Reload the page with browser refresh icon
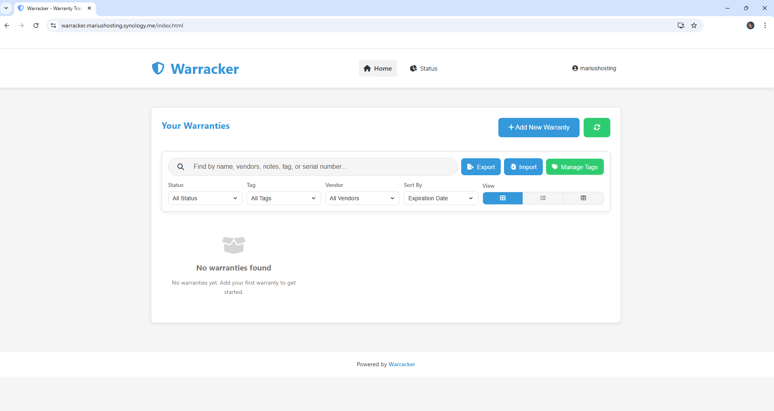This screenshot has width=774, height=411. click(x=36, y=25)
